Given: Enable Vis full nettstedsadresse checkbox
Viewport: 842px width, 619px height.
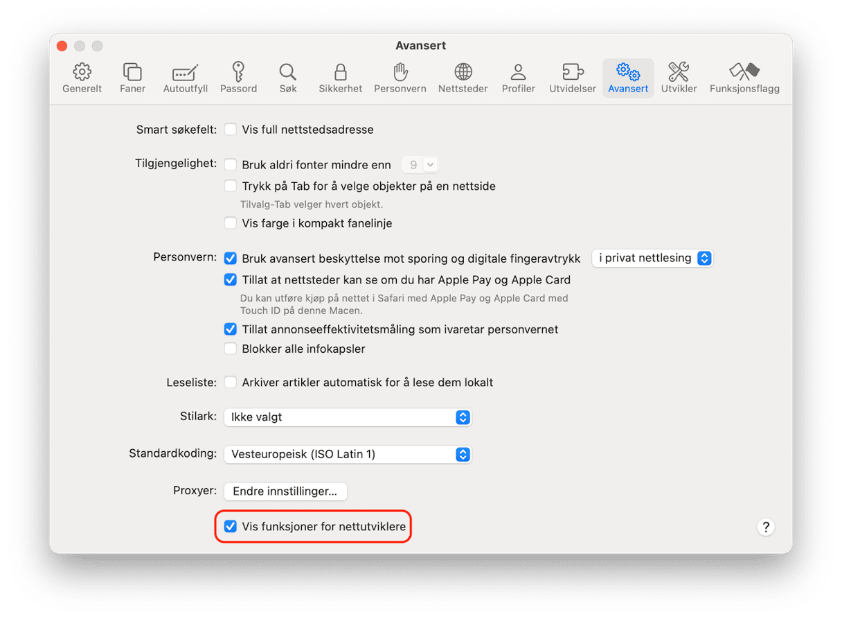Looking at the screenshot, I should pyautogui.click(x=231, y=130).
